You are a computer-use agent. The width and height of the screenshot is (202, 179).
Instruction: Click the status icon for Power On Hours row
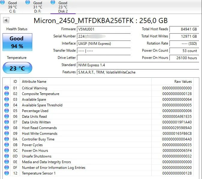click(x=7, y=150)
